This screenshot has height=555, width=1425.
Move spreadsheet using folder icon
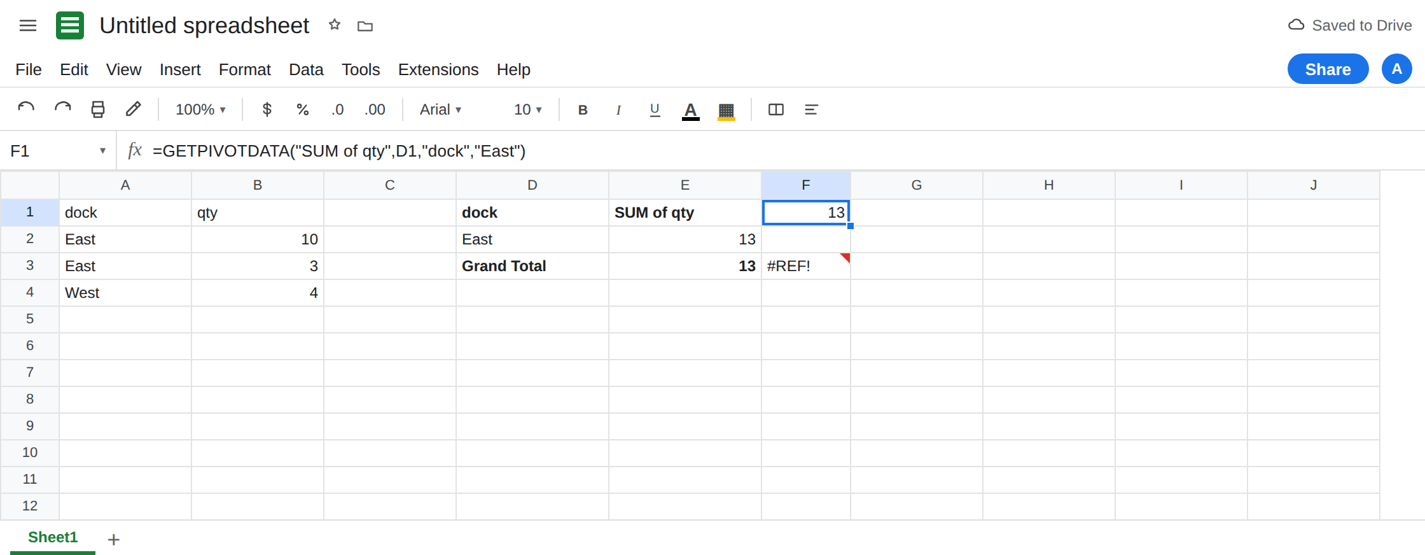(365, 26)
